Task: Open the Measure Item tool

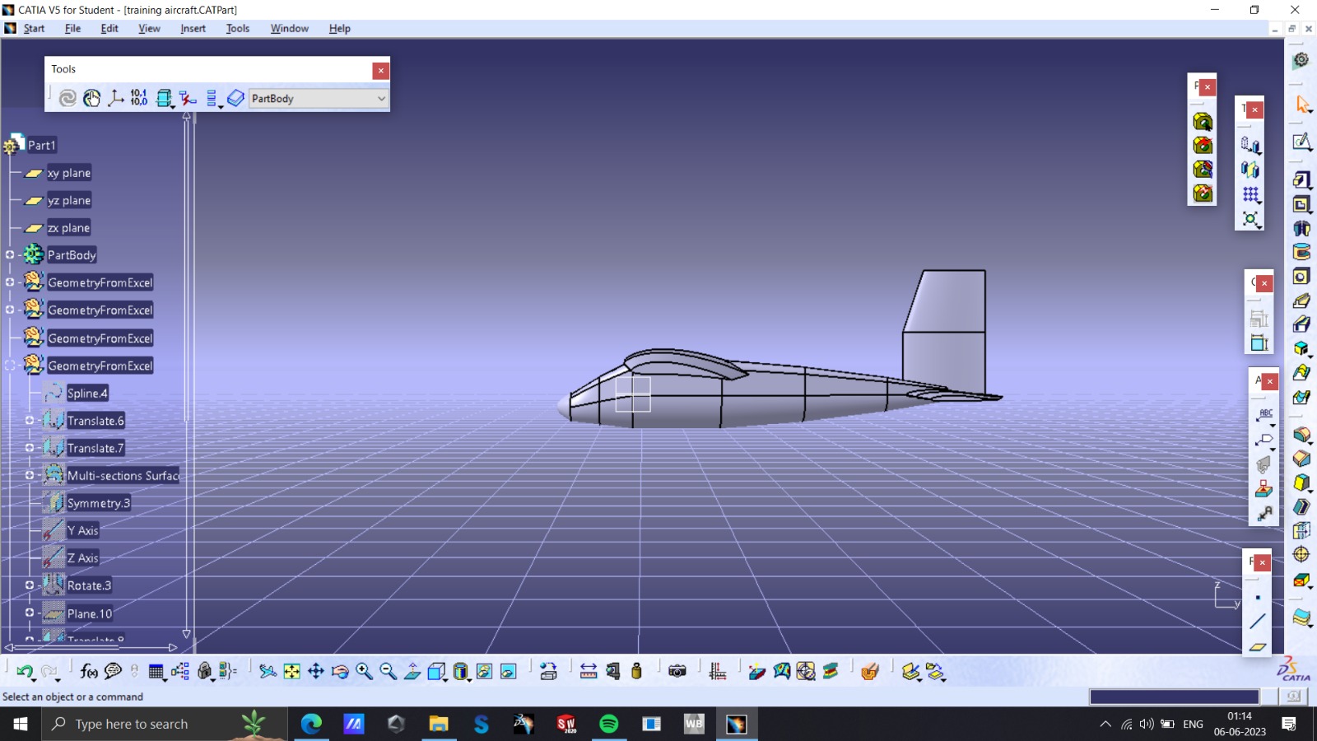Action: point(612,672)
